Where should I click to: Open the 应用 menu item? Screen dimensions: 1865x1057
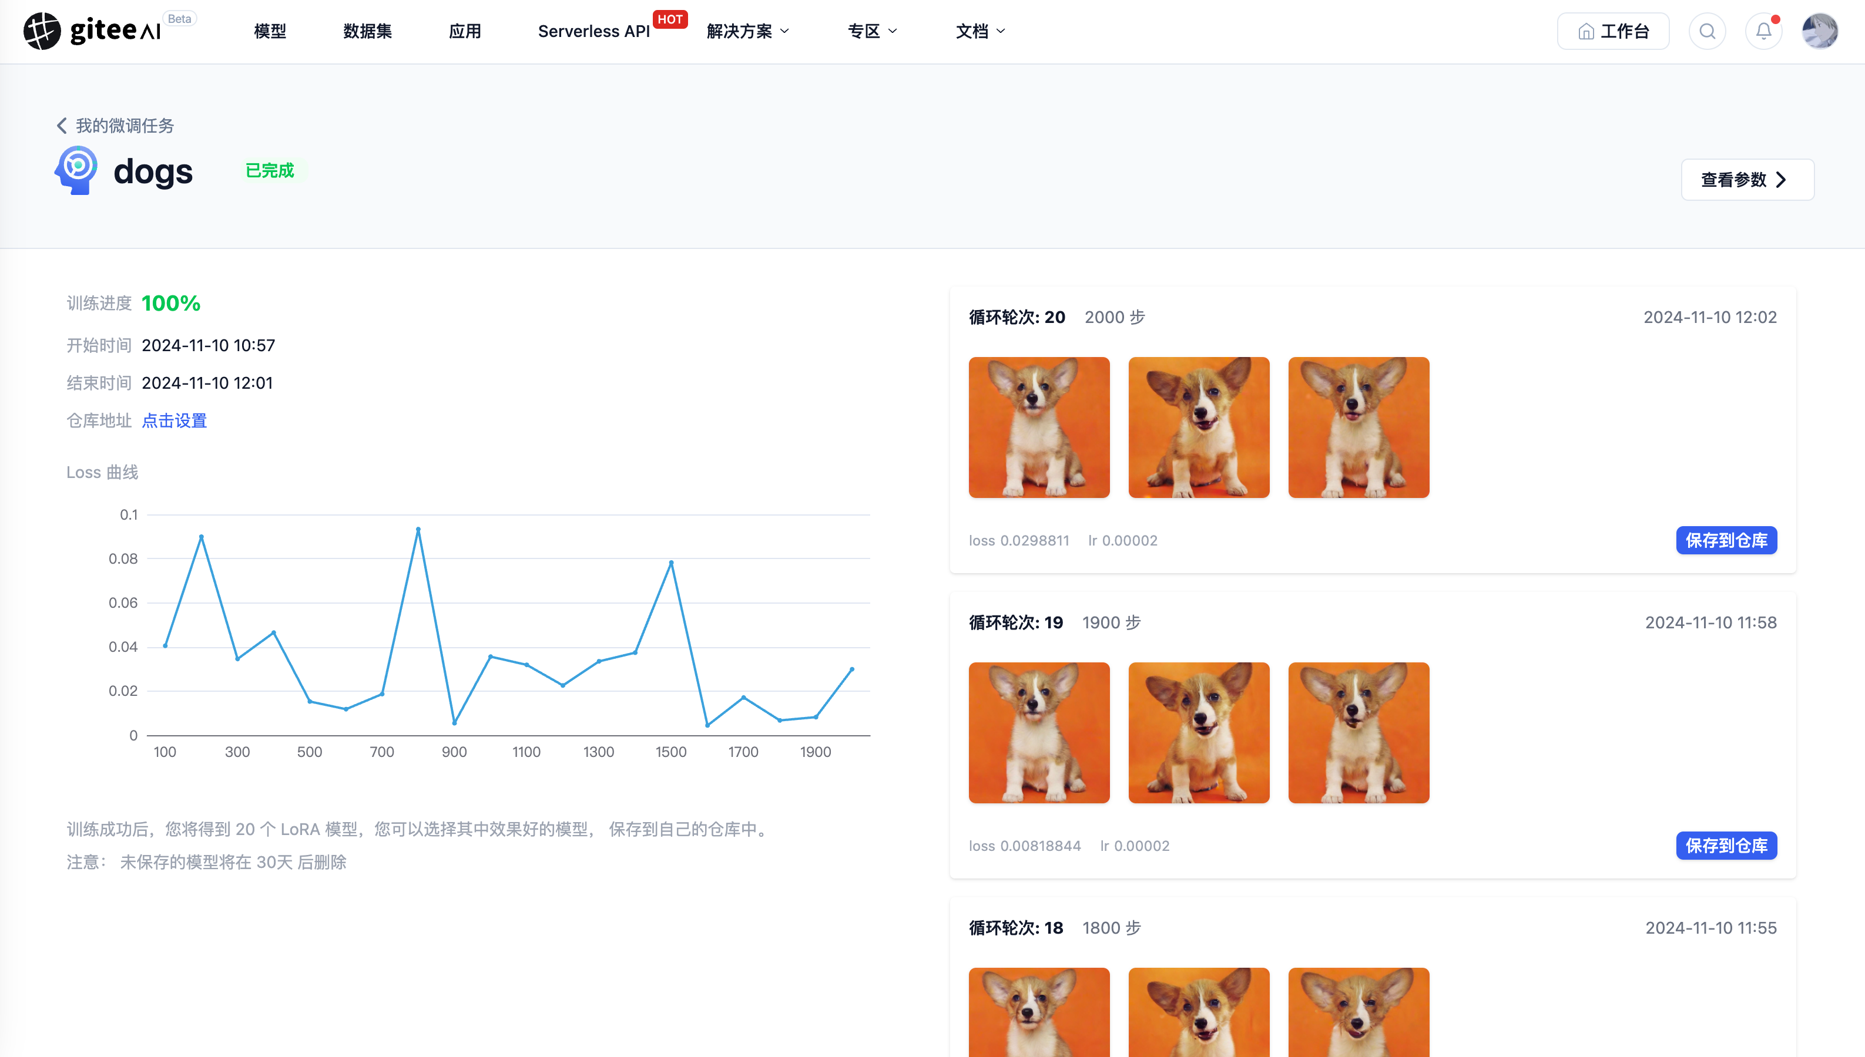465,31
